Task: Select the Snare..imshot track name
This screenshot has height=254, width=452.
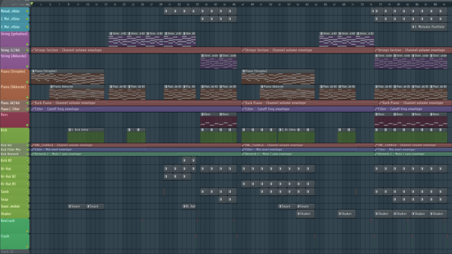Action: 10,206
